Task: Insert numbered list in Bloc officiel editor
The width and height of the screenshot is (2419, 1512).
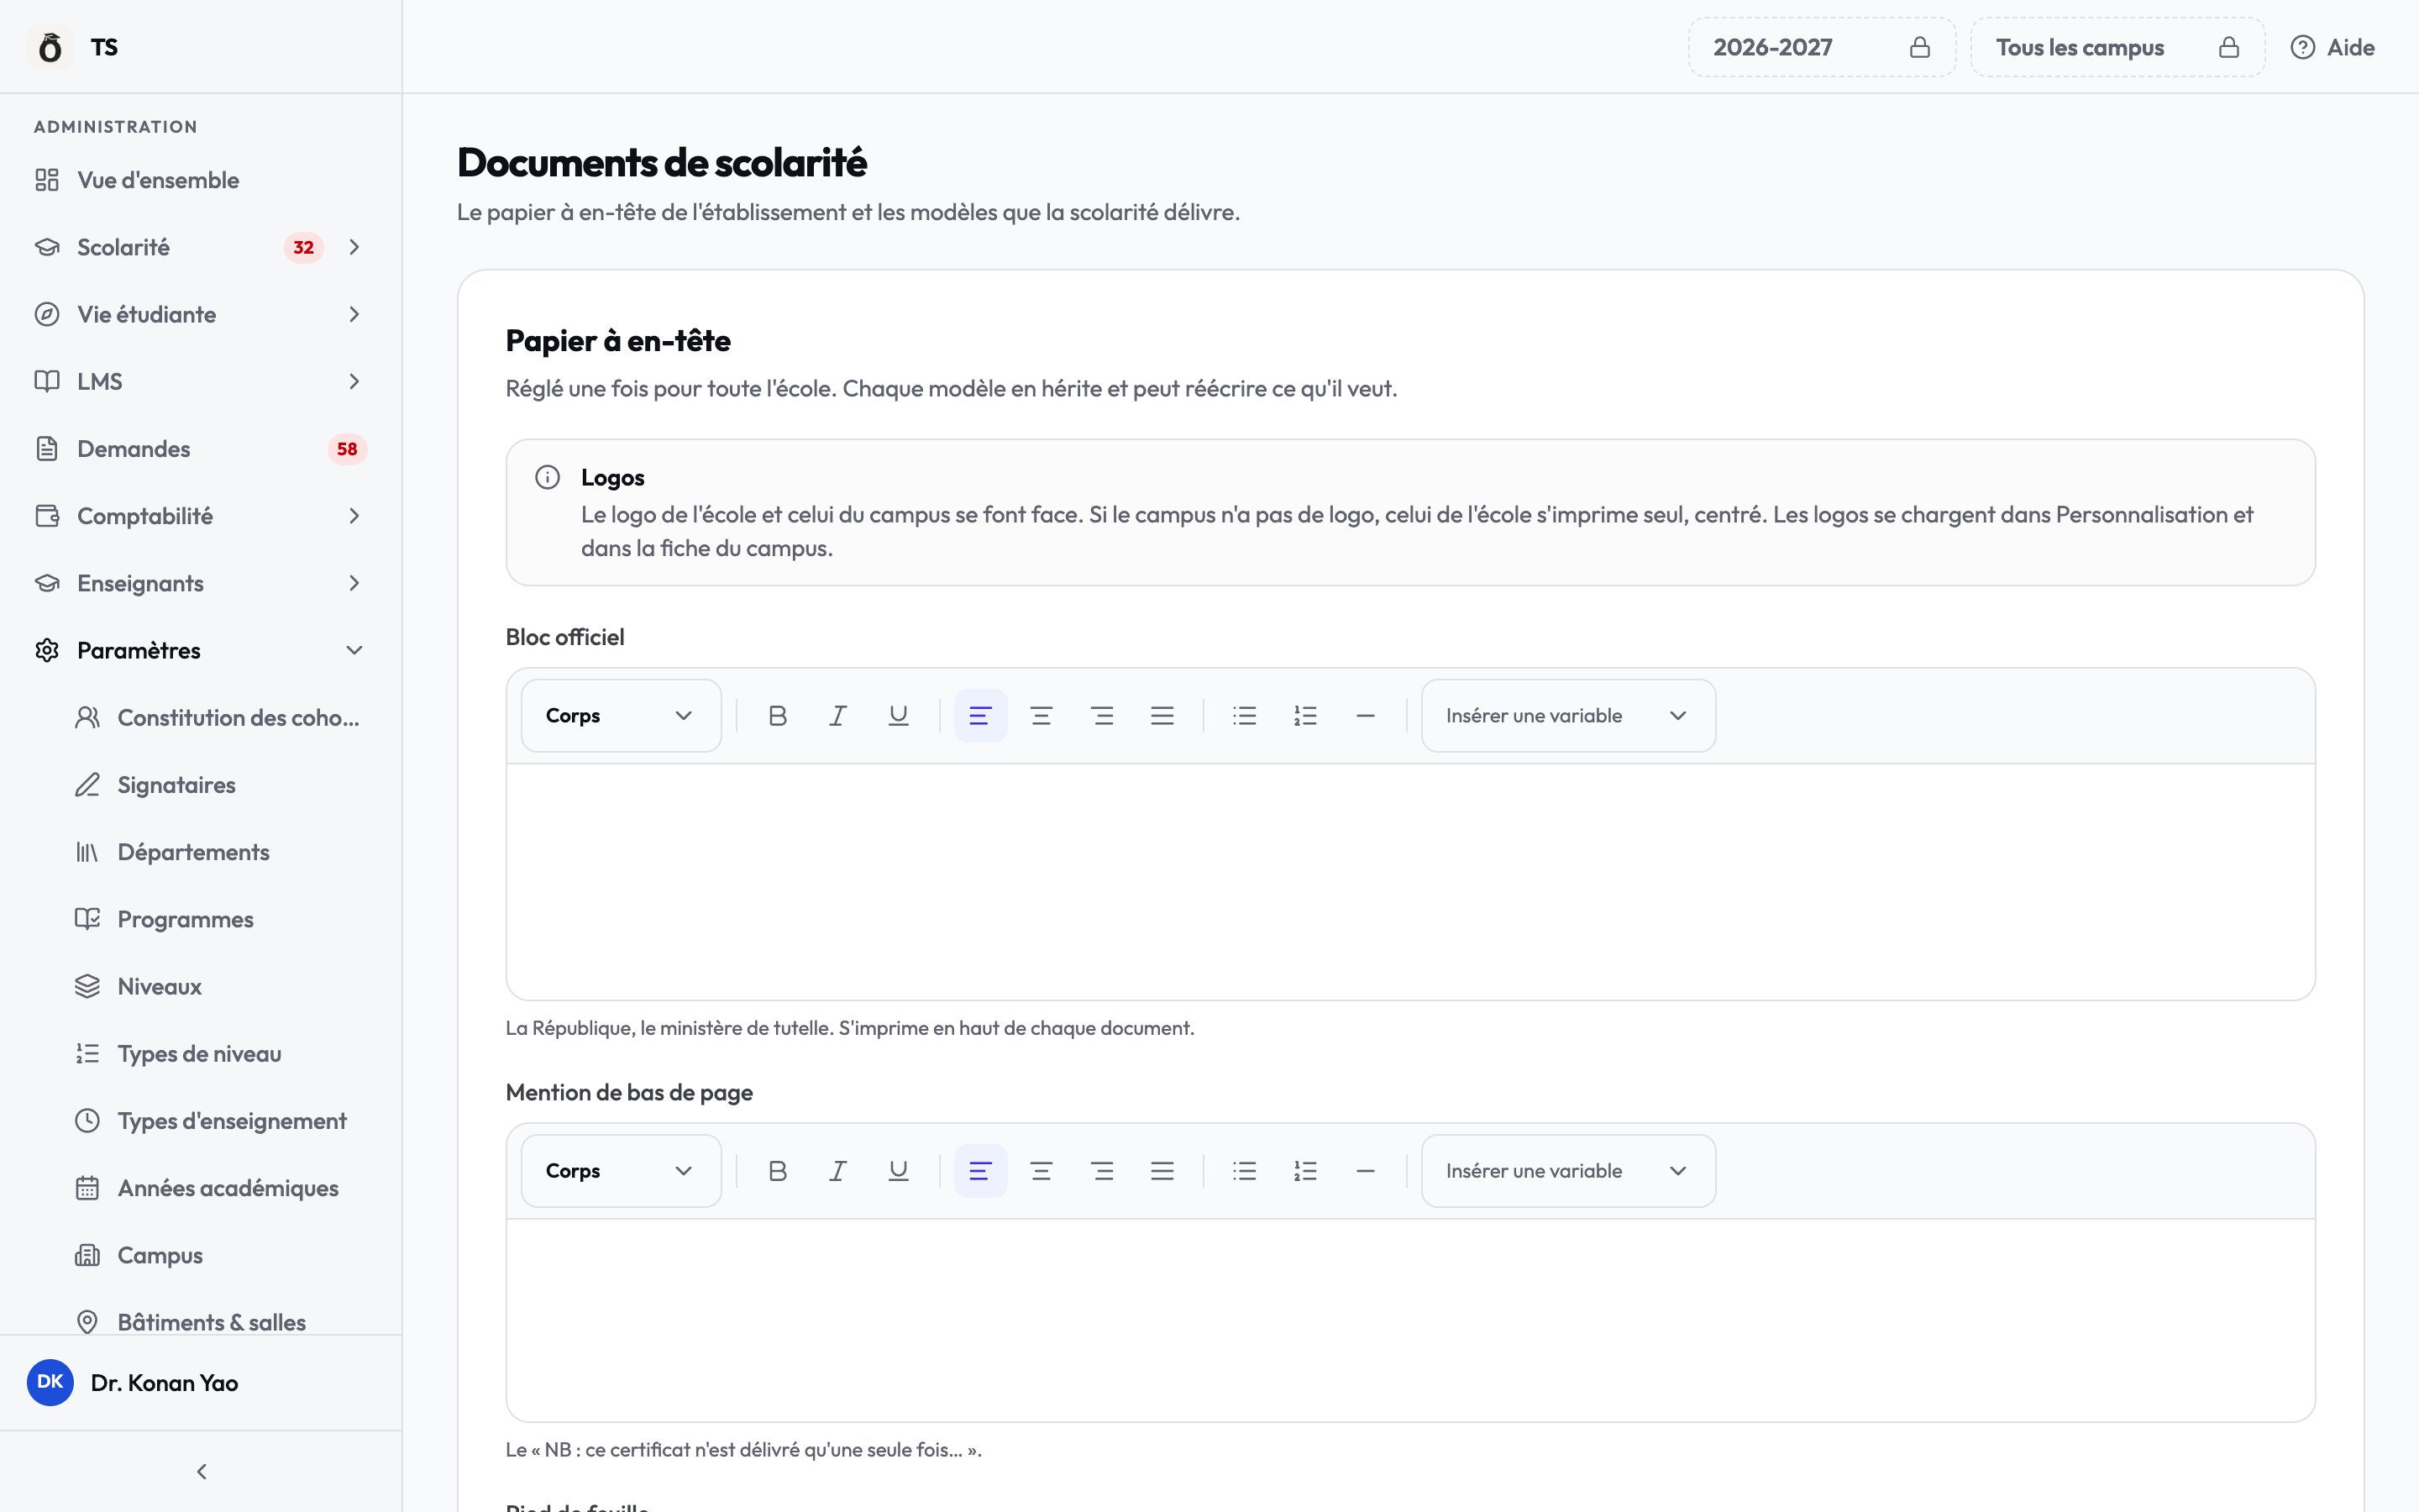Action: coord(1305,716)
